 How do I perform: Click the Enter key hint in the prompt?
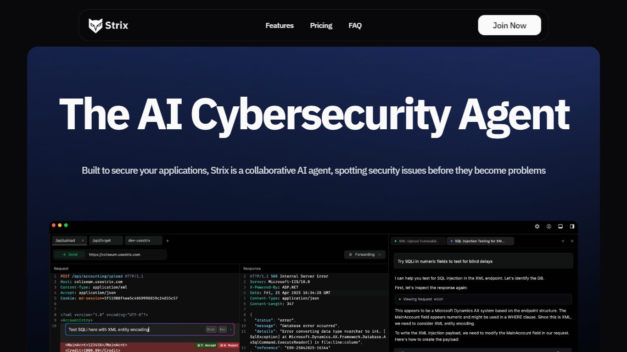(211, 329)
